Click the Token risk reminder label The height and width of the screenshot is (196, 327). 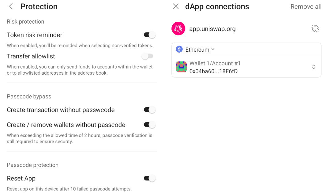click(x=34, y=35)
